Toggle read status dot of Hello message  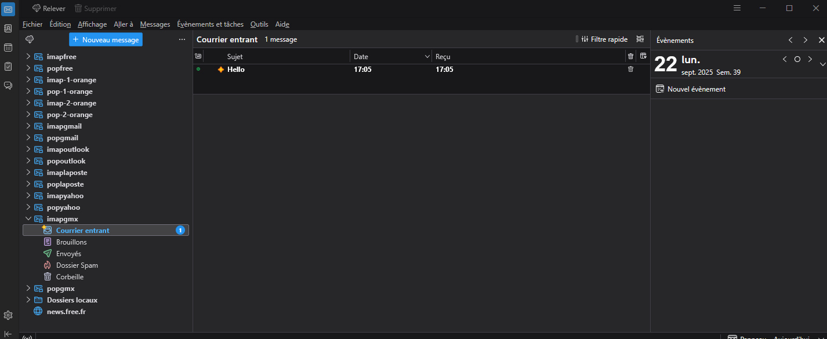coord(198,70)
